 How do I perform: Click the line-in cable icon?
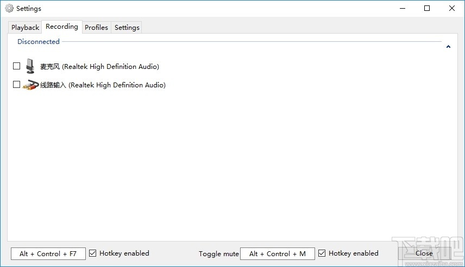click(x=31, y=85)
